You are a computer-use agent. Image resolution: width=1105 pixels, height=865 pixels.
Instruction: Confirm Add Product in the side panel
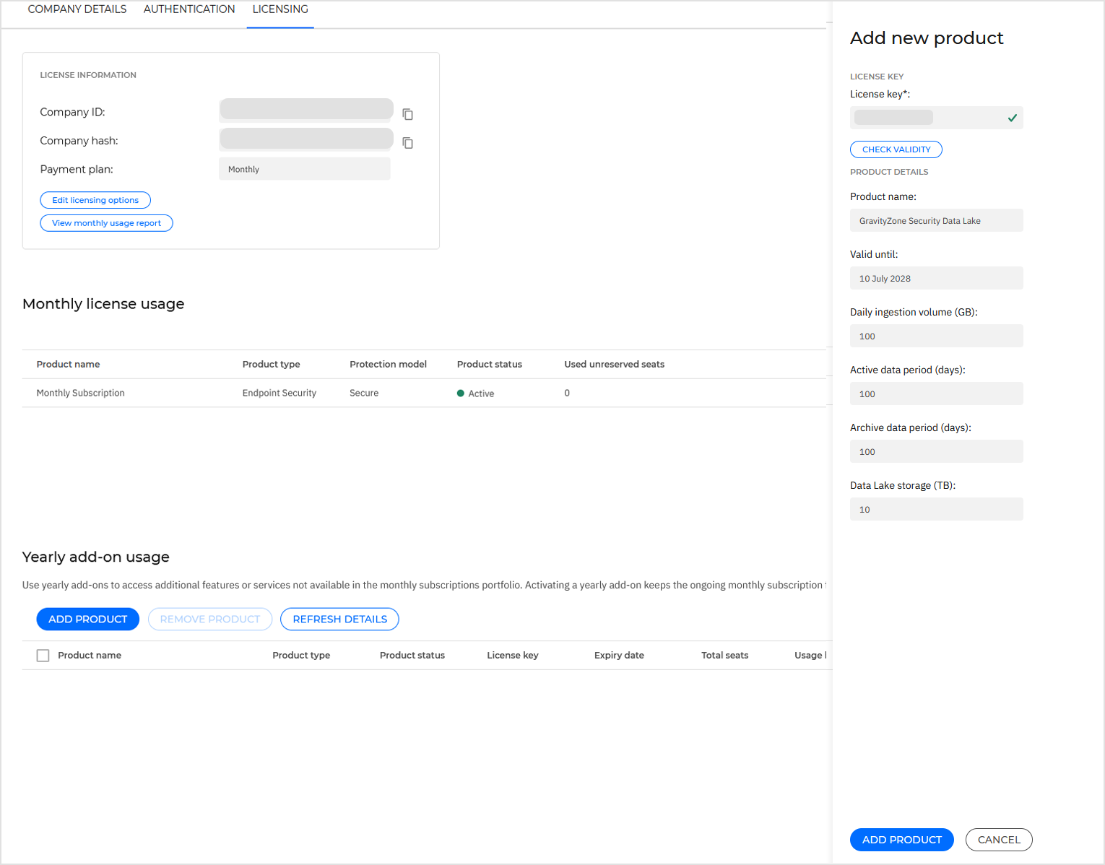(x=901, y=839)
